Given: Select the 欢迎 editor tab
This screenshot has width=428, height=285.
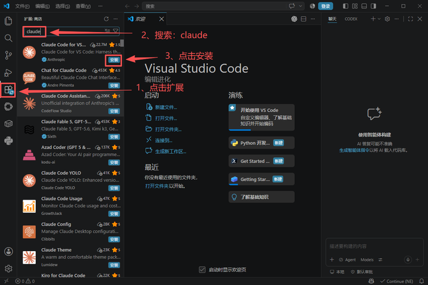Looking at the screenshot, I should click(x=146, y=19).
